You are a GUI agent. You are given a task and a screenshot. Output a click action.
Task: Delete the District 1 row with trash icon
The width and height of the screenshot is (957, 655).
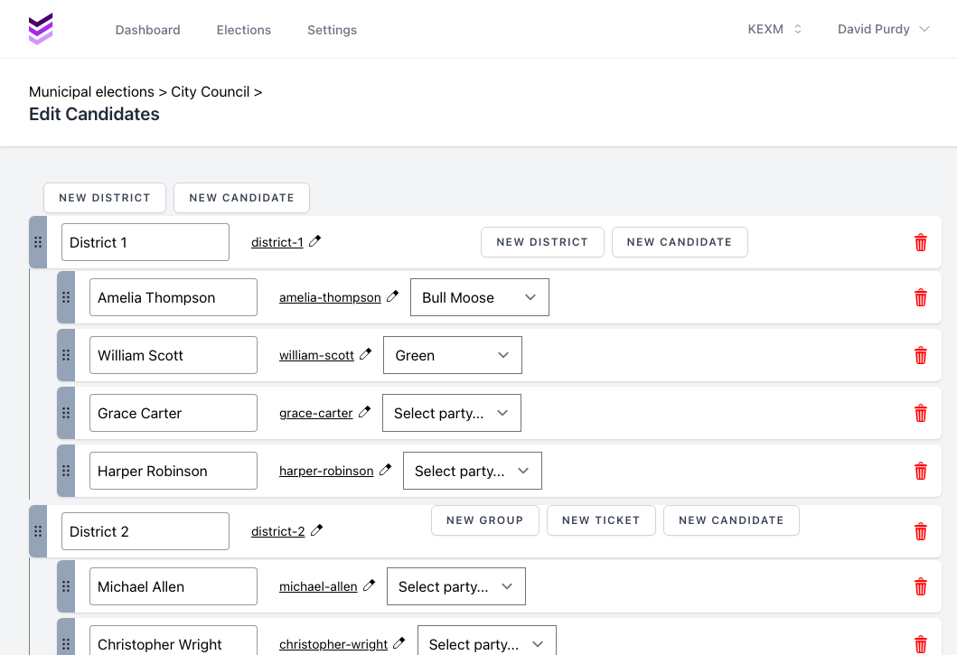920,242
